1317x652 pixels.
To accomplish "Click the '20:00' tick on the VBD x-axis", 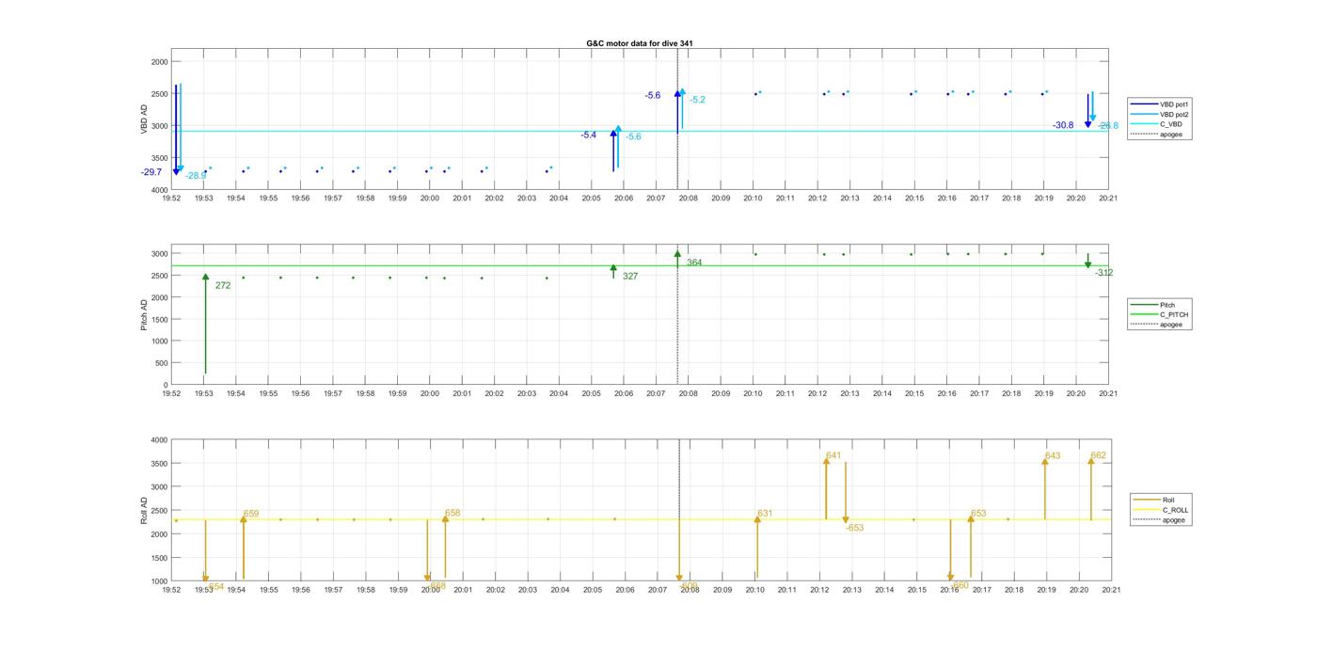I will point(430,199).
